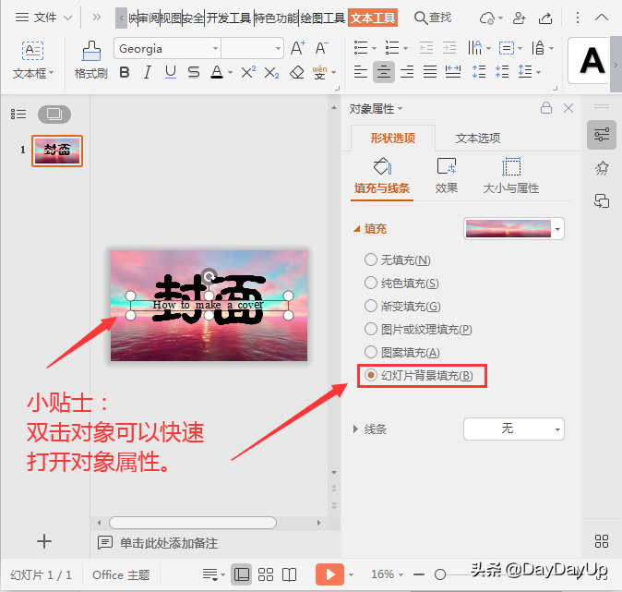Decrease indent level
Image resolution: width=622 pixels, height=592 pixels.
pos(426,48)
